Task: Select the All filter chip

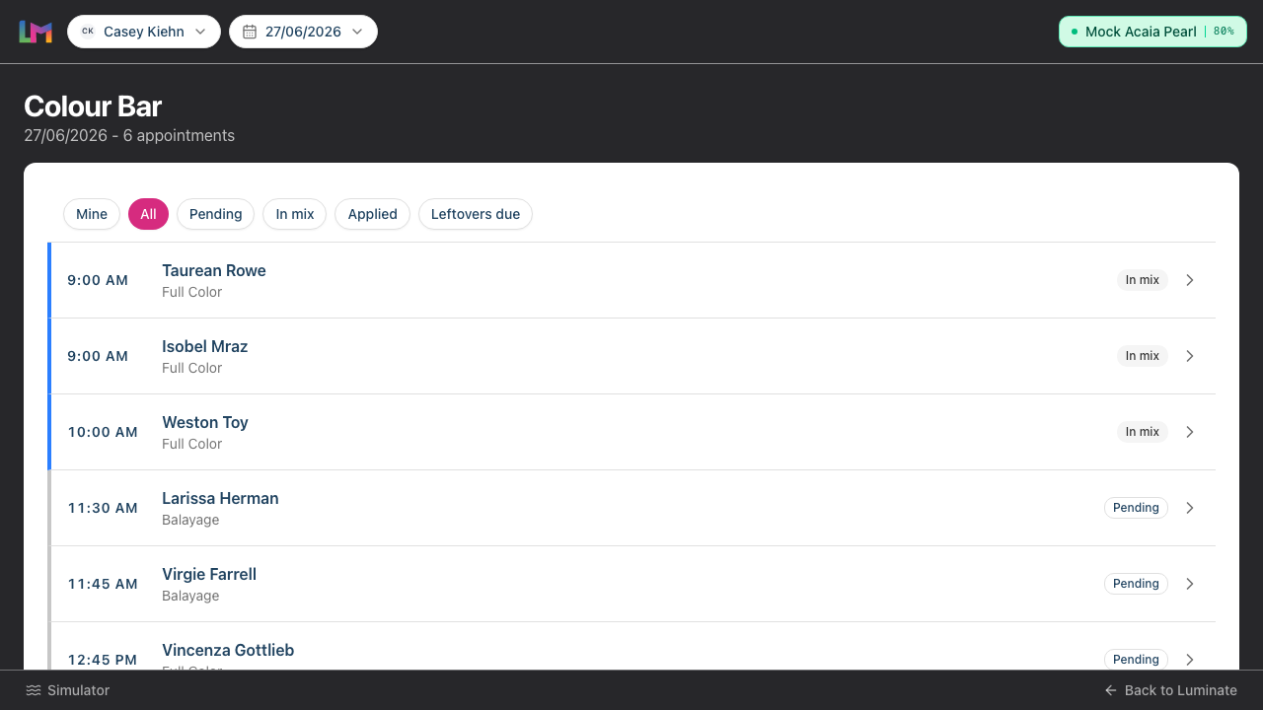Action: coord(148,214)
